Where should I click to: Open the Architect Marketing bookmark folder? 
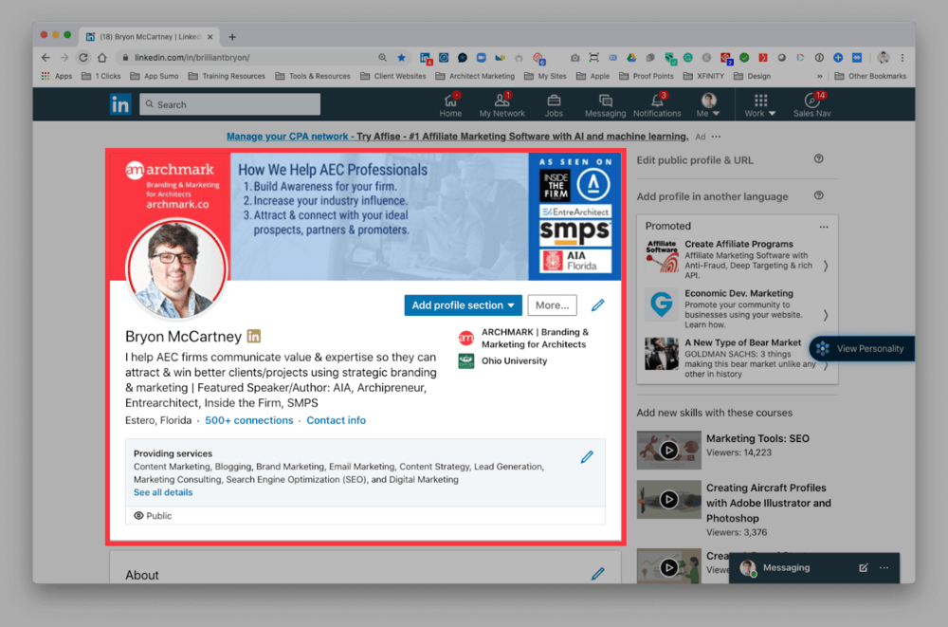(x=475, y=76)
